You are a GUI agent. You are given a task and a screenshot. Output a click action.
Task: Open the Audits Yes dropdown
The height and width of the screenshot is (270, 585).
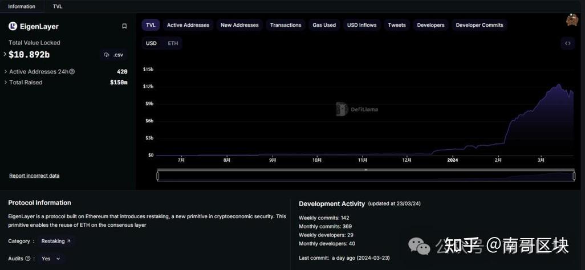click(x=51, y=259)
